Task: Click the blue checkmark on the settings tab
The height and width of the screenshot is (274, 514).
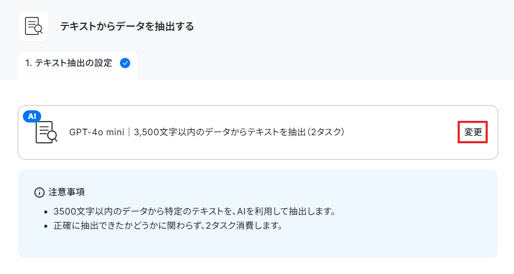Action: [125, 63]
